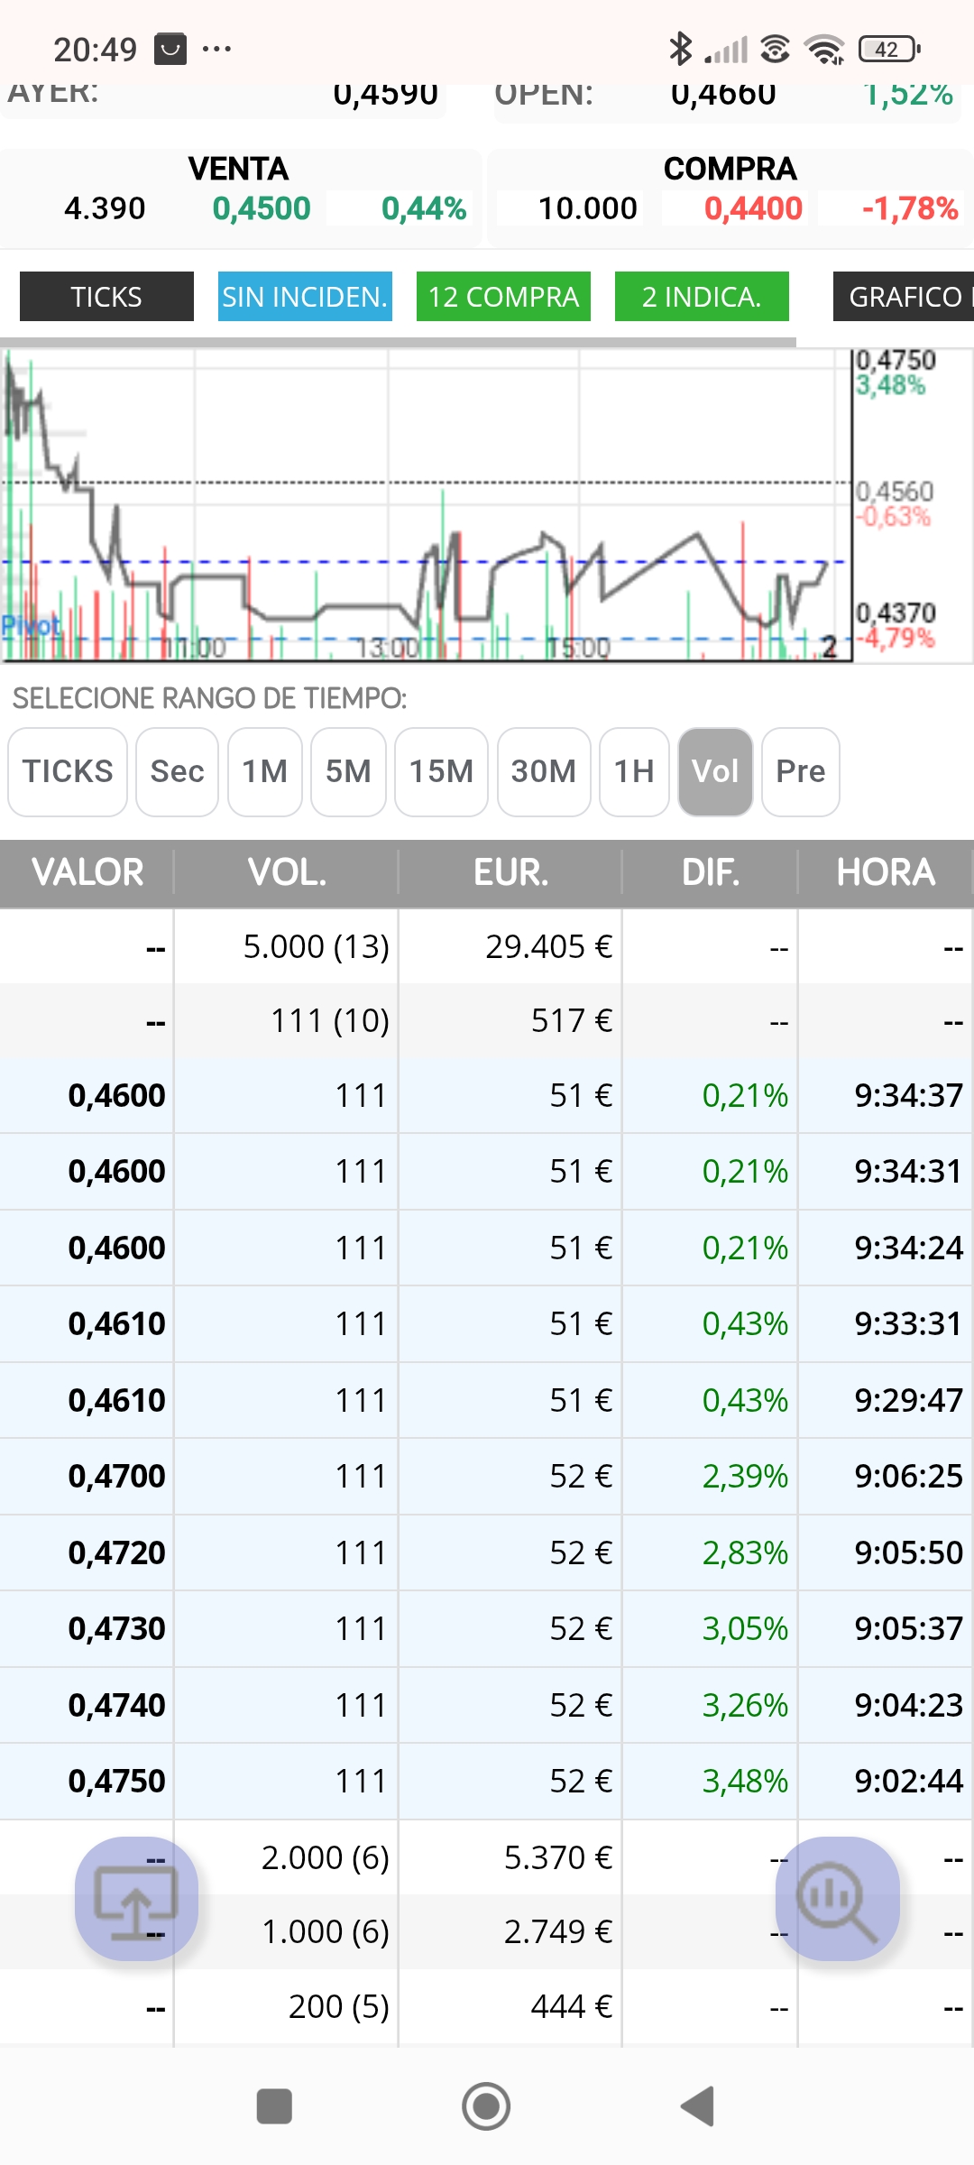
Task: Tap the 2.749 € amount cell
Action: (557, 1931)
